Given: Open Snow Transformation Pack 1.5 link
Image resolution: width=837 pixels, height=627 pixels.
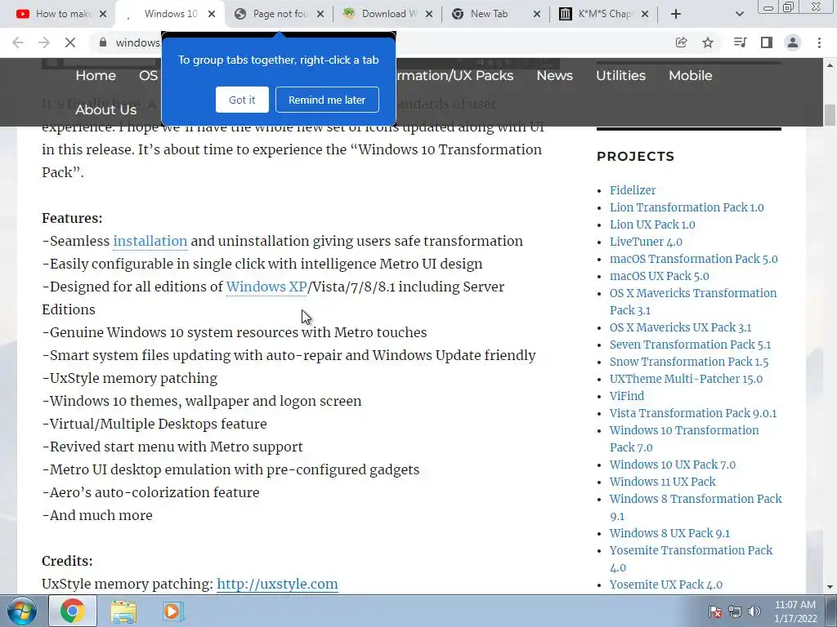Looking at the screenshot, I should pos(688,362).
